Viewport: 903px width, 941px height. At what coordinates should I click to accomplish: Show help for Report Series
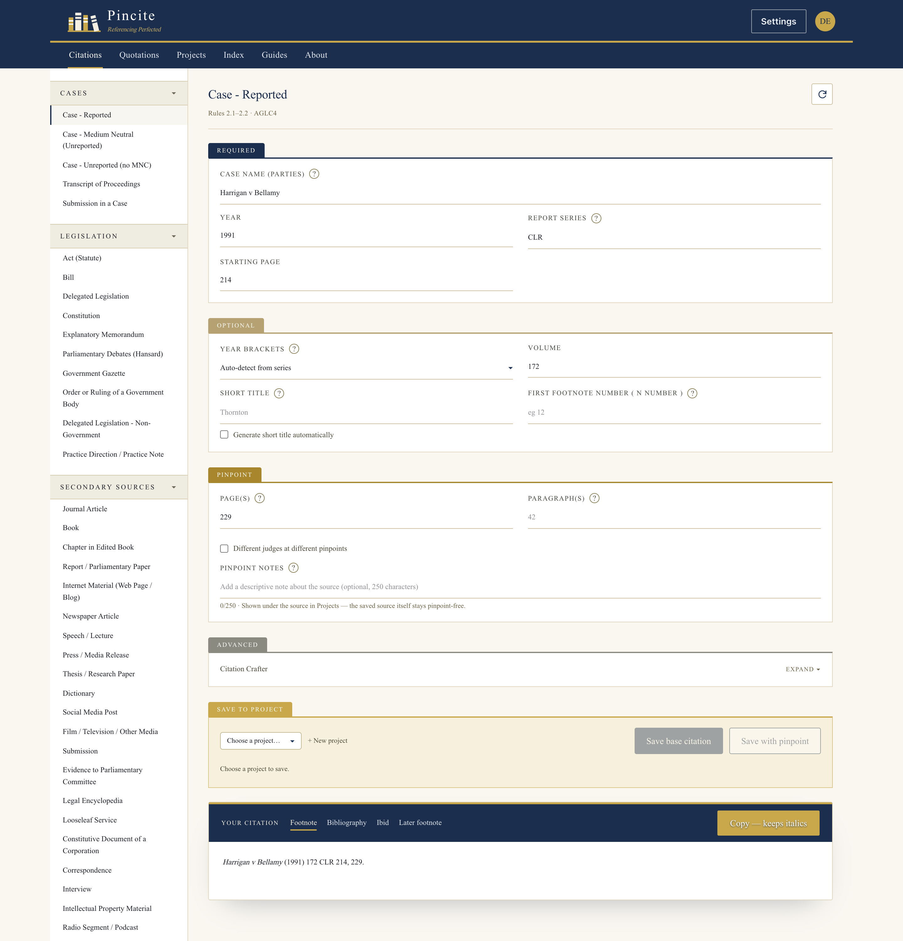click(x=596, y=218)
